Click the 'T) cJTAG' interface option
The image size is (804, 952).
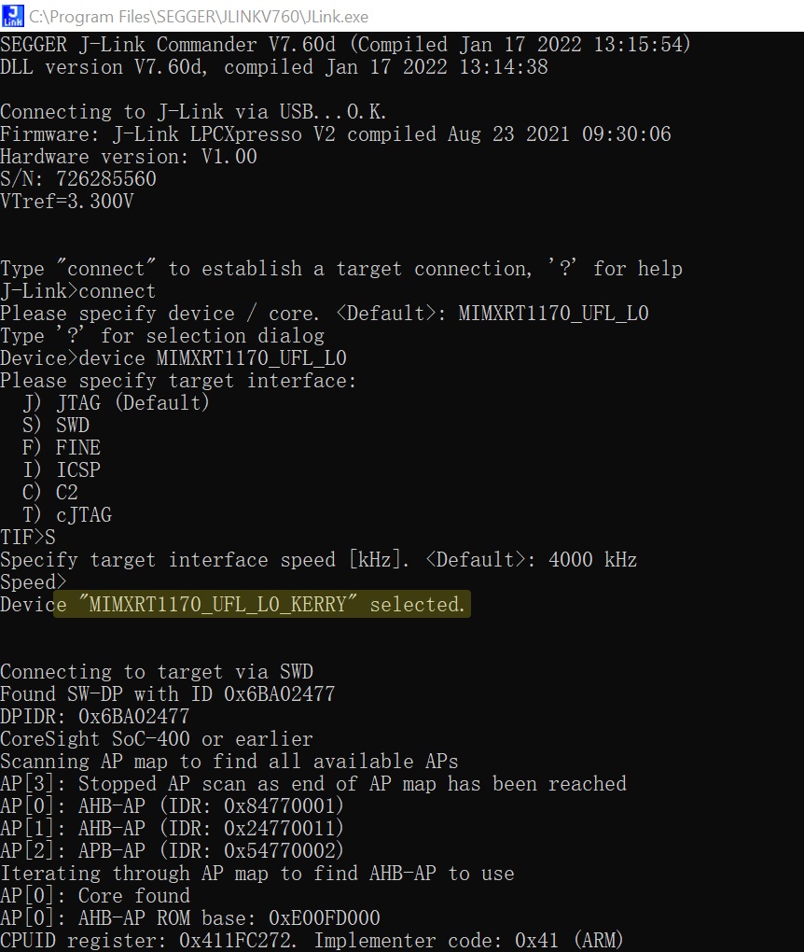[67, 515]
